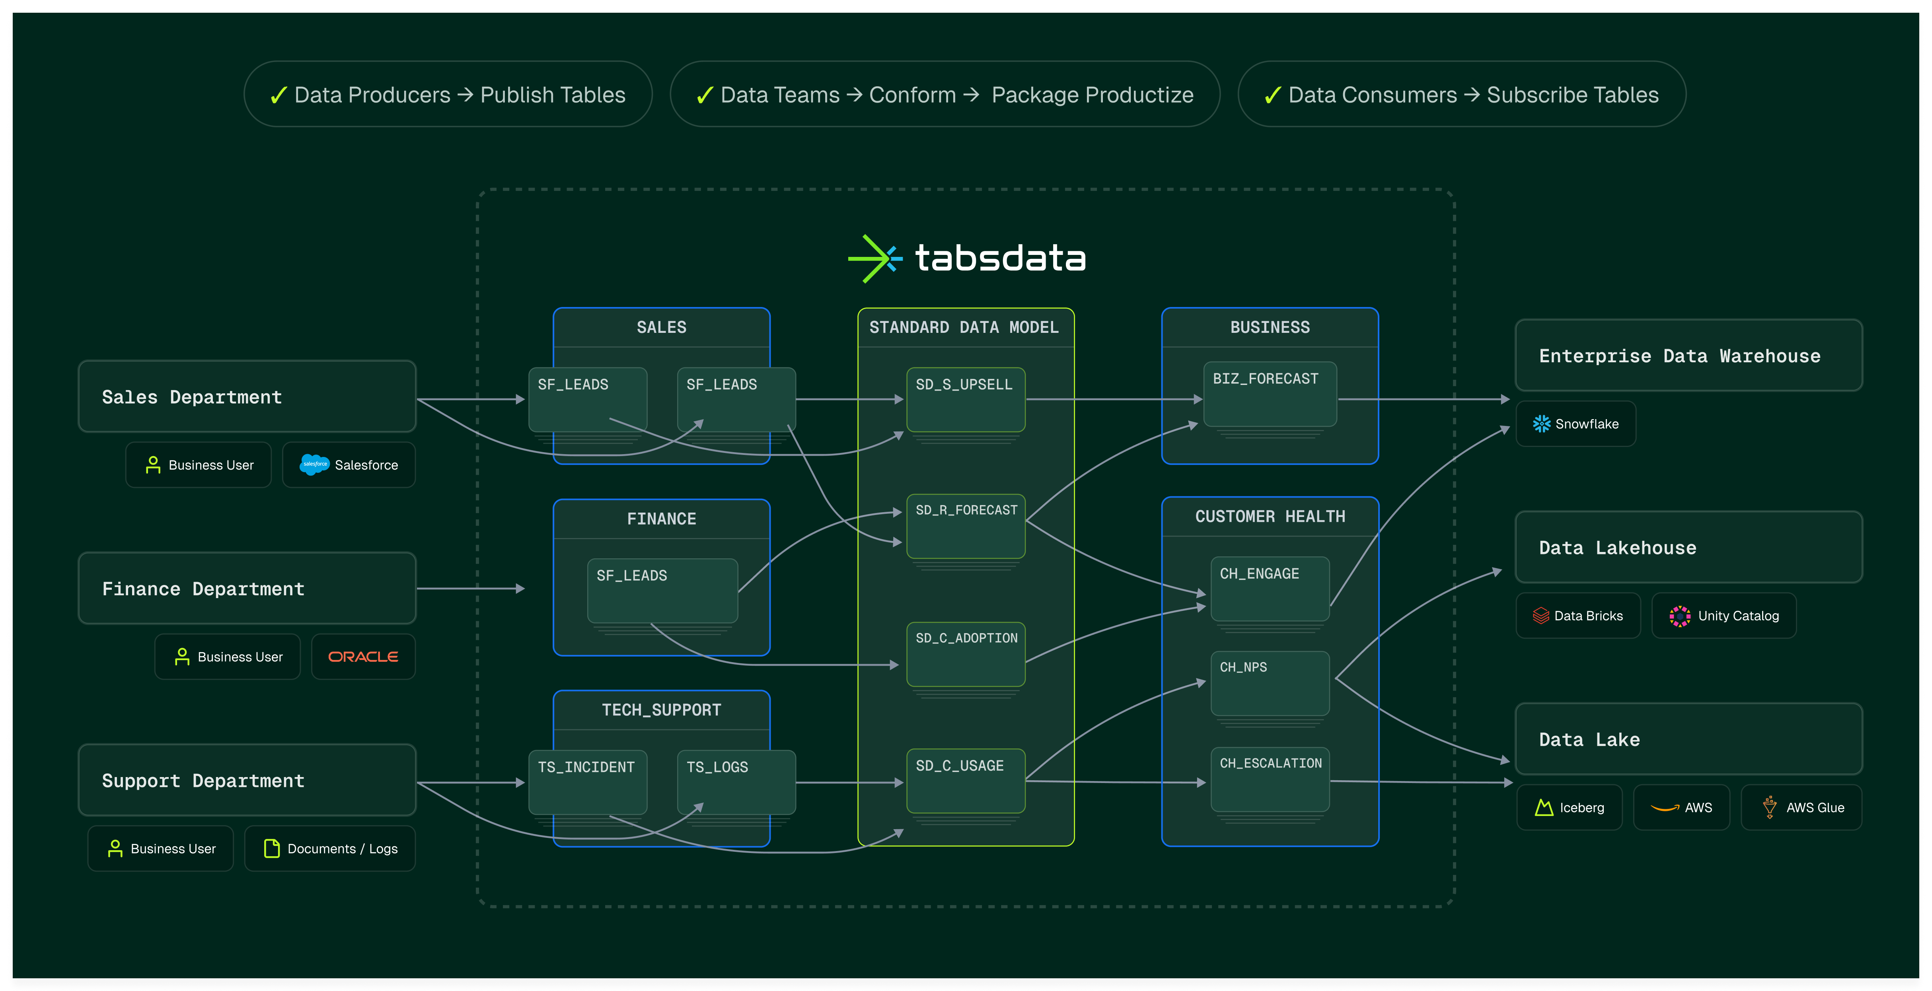The height and width of the screenshot is (991, 1932).
Task: Click the CUSTOMER HEALTH group header
Action: [x=1270, y=517]
